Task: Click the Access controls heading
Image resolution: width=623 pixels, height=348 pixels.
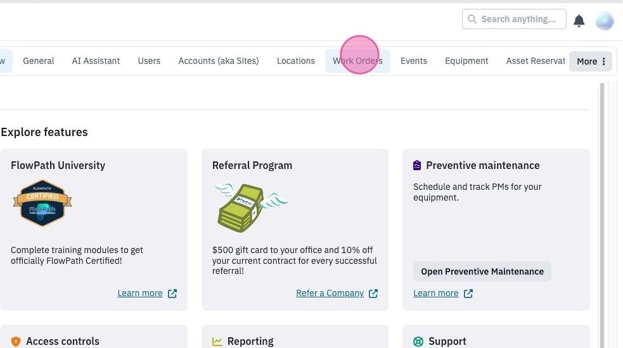Action: point(63,341)
